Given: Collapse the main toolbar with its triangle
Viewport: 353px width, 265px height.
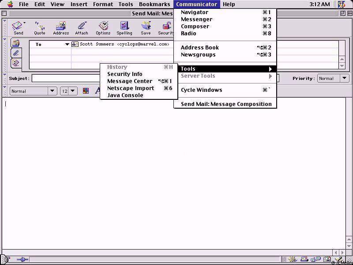Looking at the screenshot, I should pyautogui.click(x=4, y=21).
